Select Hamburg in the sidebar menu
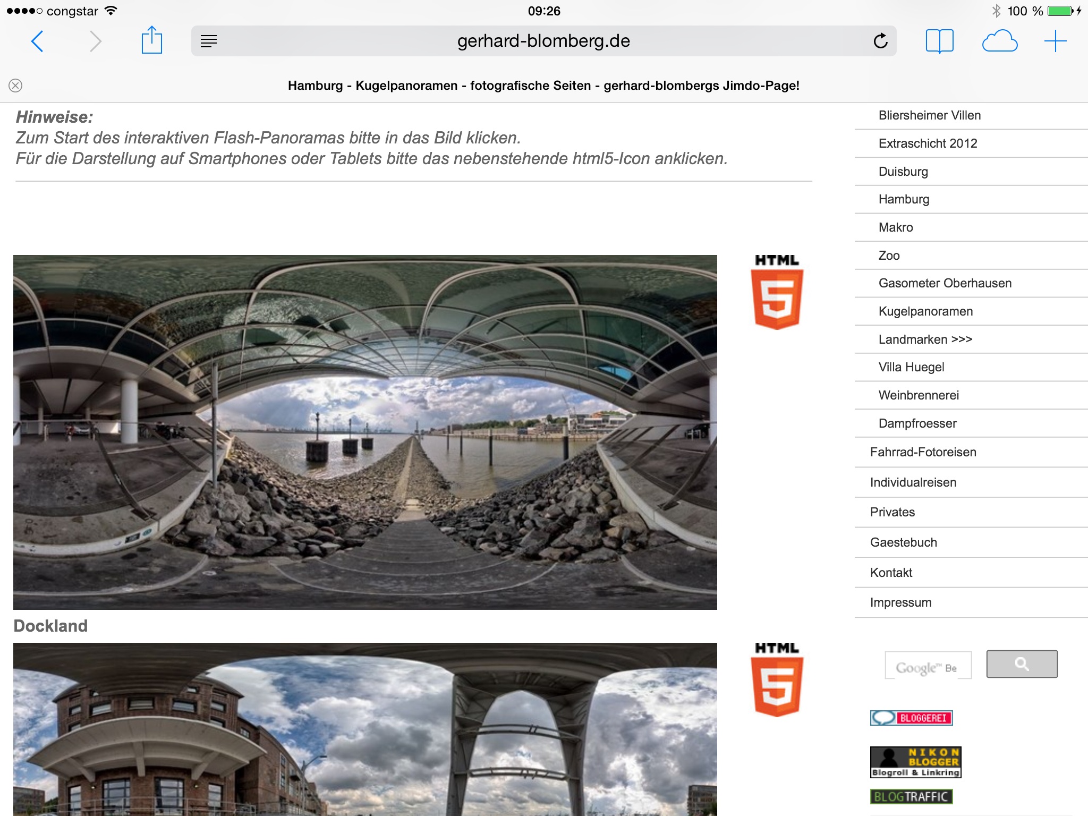The image size is (1088, 816). (x=904, y=199)
